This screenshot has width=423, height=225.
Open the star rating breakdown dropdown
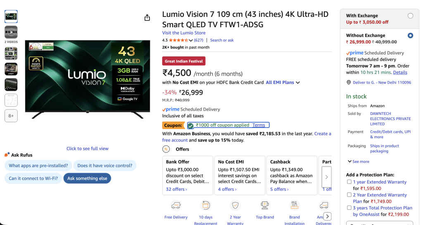[x=191, y=40]
